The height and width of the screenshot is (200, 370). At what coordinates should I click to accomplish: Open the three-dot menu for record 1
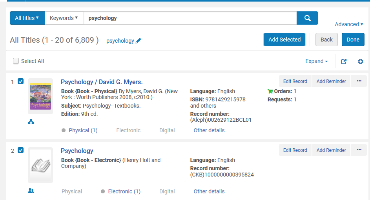pos(359,81)
